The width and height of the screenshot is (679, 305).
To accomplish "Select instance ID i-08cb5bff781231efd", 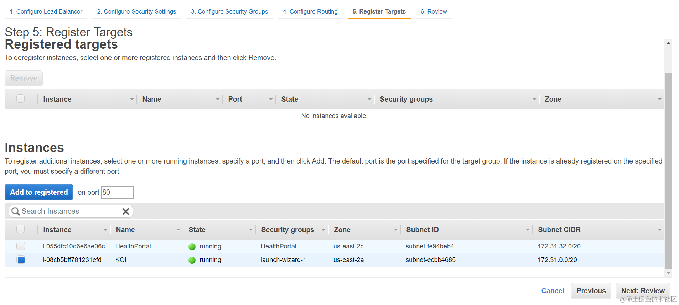I will (72, 260).
